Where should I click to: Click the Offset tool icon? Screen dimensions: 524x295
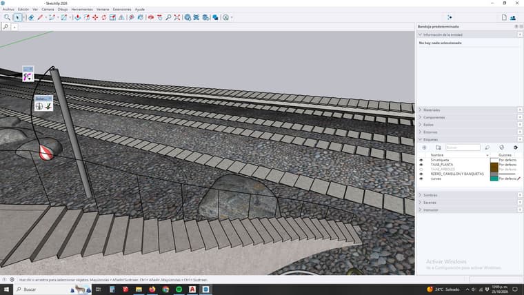pos(87,17)
